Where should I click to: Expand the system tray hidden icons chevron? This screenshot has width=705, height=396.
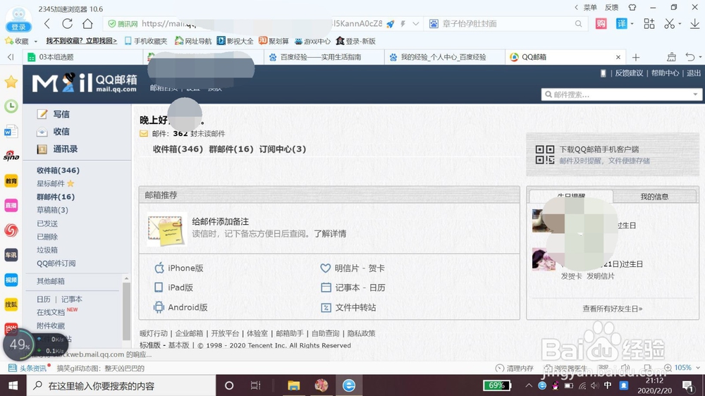point(529,385)
